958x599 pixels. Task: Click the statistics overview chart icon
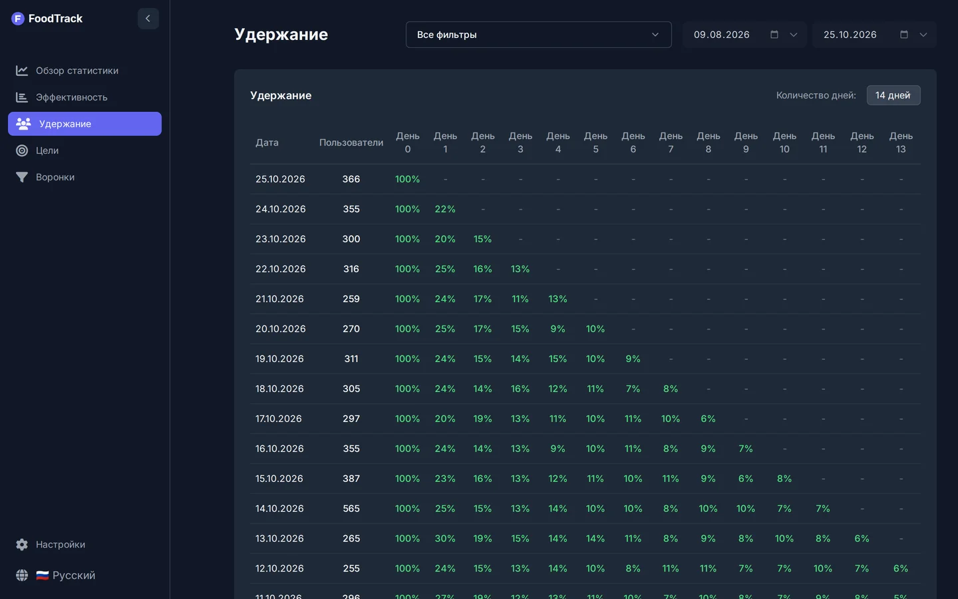click(x=22, y=71)
